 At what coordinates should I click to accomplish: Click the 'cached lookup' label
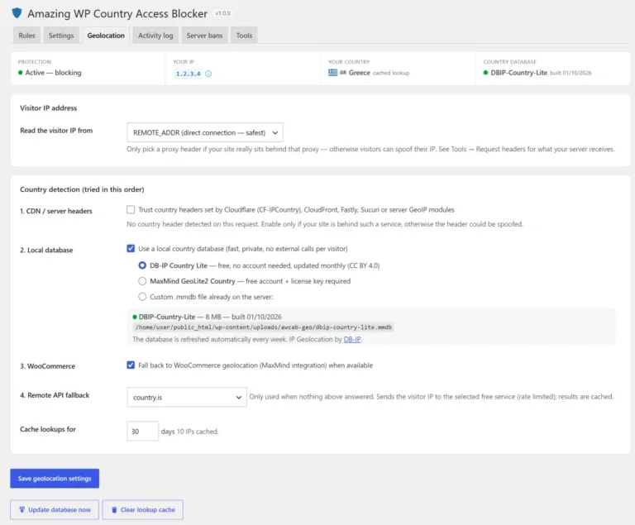(391, 73)
